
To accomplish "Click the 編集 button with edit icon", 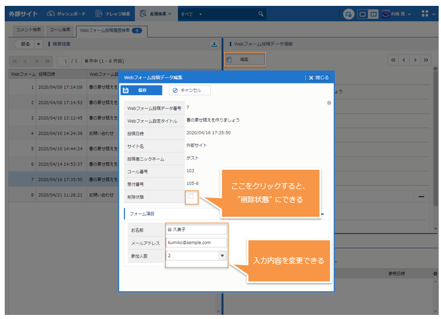I will [x=245, y=59].
